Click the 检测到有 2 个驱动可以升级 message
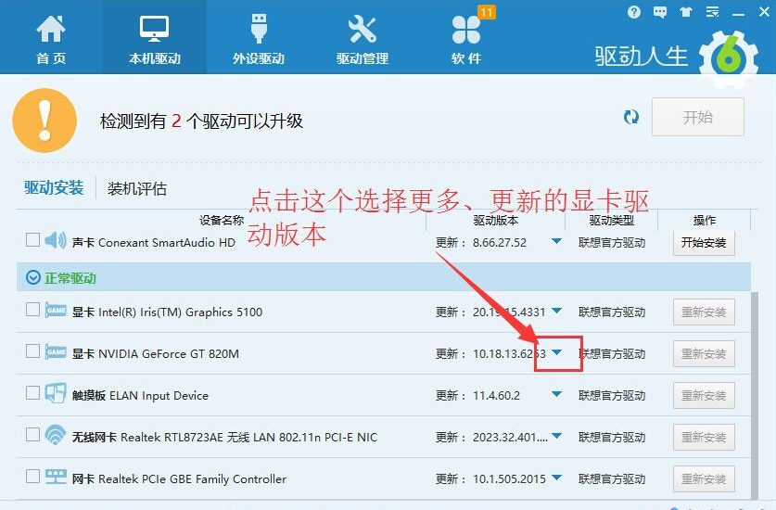Viewport: 776px width, 510px height. [201, 121]
